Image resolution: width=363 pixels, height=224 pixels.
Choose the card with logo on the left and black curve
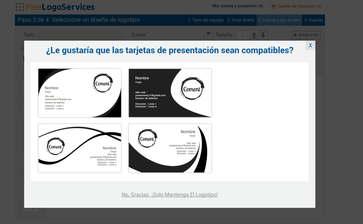pyautogui.click(x=170, y=148)
